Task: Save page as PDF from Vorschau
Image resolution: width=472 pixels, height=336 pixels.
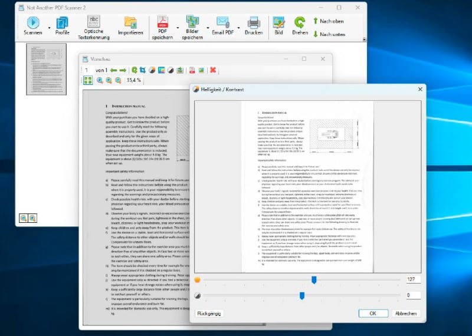Action: pos(192,70)
